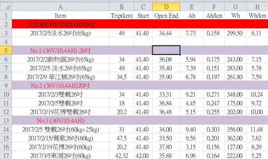Click the 'Item' header cell
Image resolution: width=268 pixels, height=159 pixels.
(x=61, y=15)
